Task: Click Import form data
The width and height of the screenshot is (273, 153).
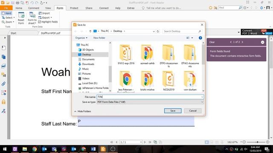Action: 44,13
